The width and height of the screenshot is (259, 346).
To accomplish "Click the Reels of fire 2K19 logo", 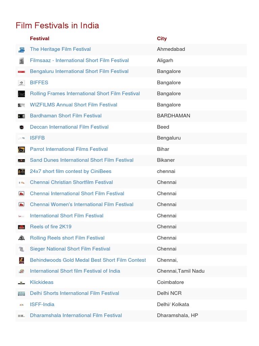I will pos(21,227).
